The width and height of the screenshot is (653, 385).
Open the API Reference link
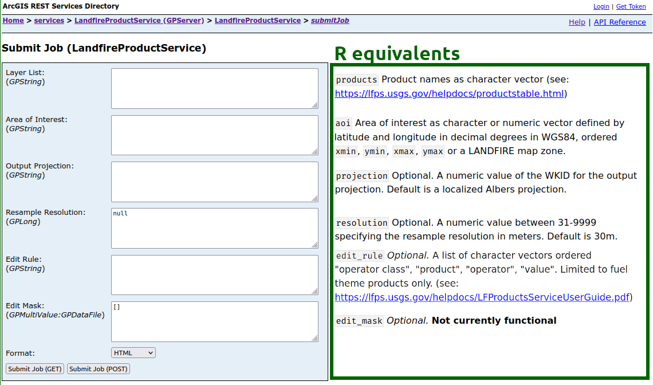pyautogui.click(x=620, y=22)
